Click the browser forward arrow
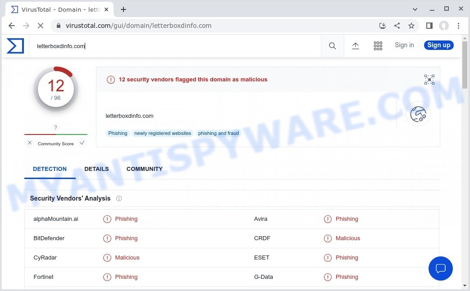Viewport: 470px width, 291px height. coord(26,26)
